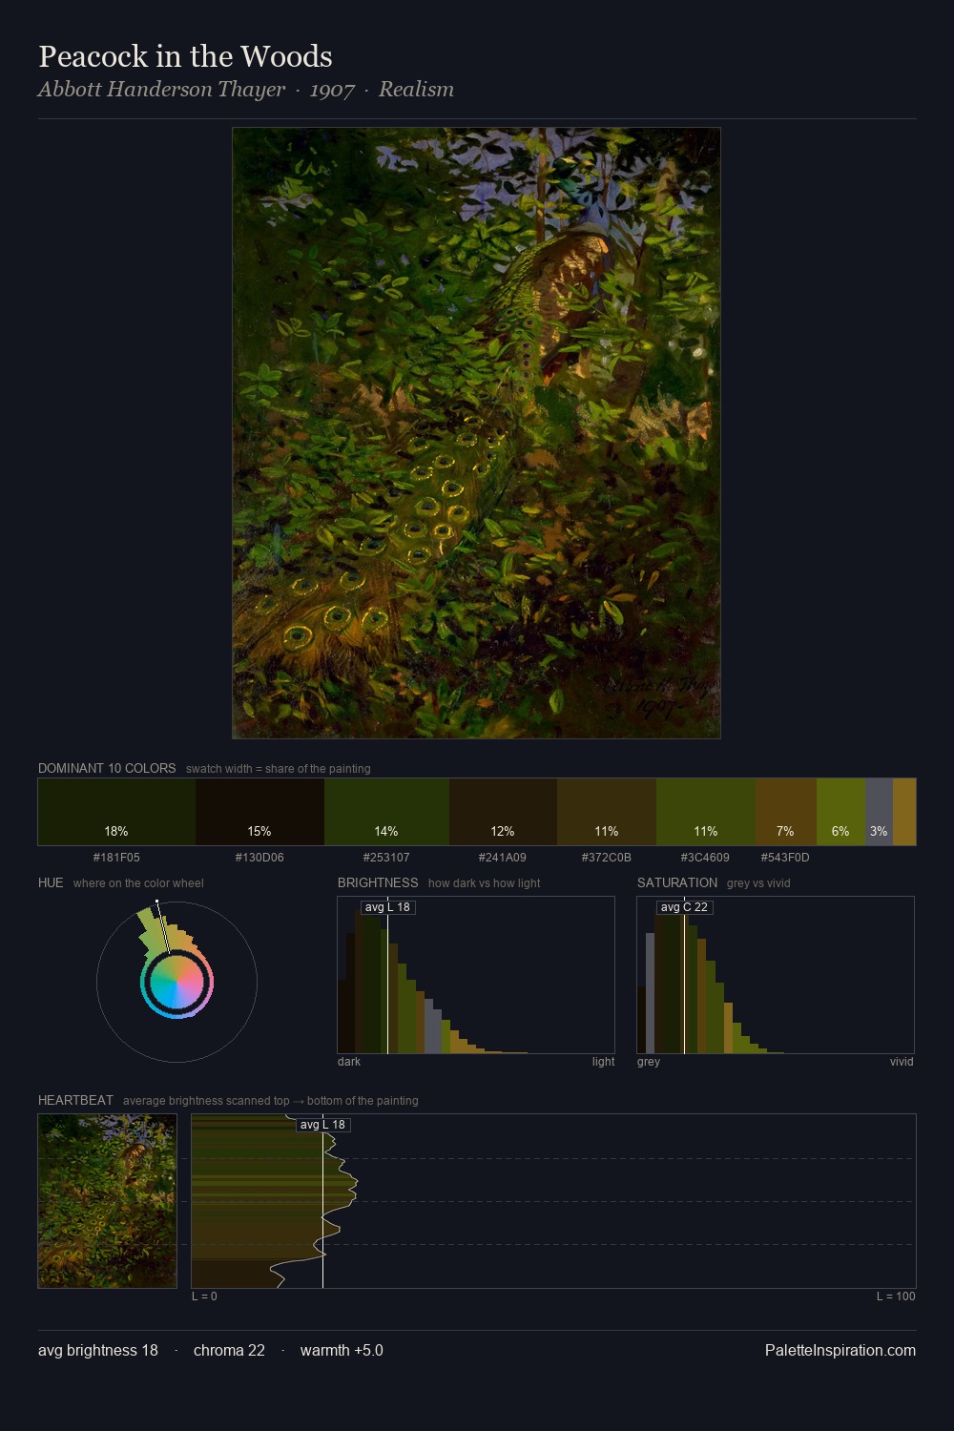
Task: Click the warmth +5.0 footer stat
Action: pyautogui.click(x=342, y=1351)
